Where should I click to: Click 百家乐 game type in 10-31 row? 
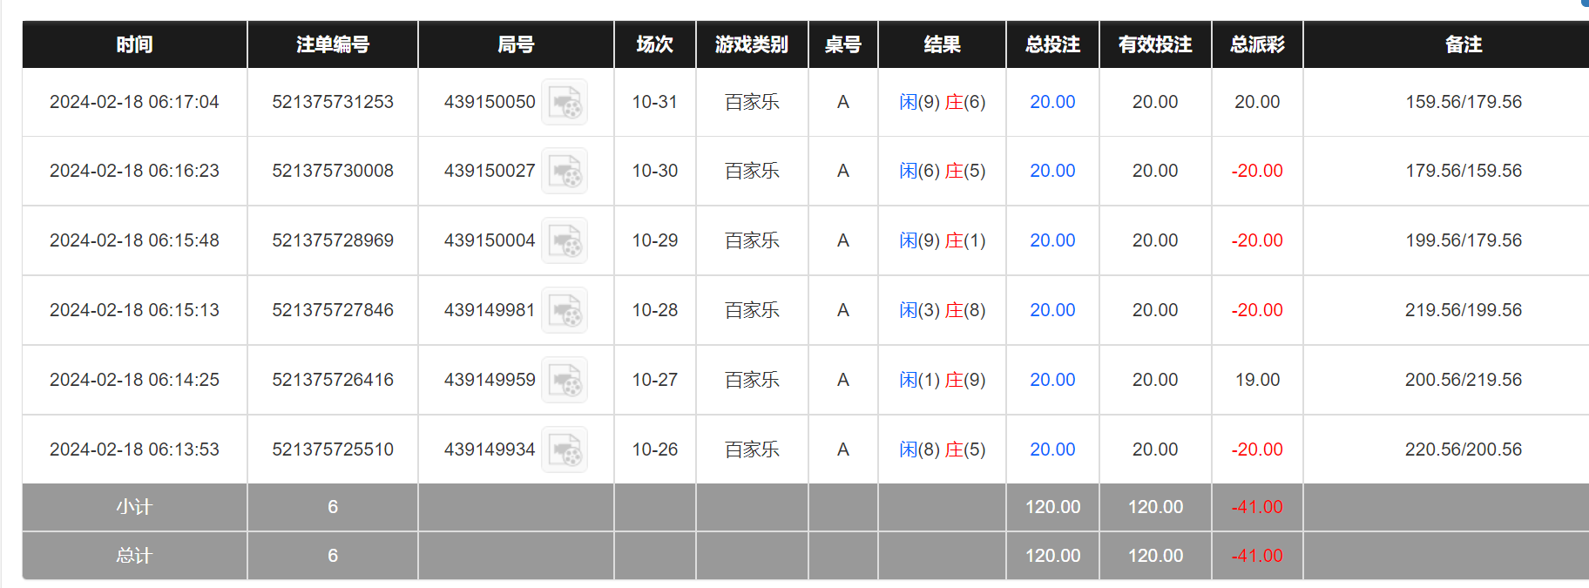752,102
